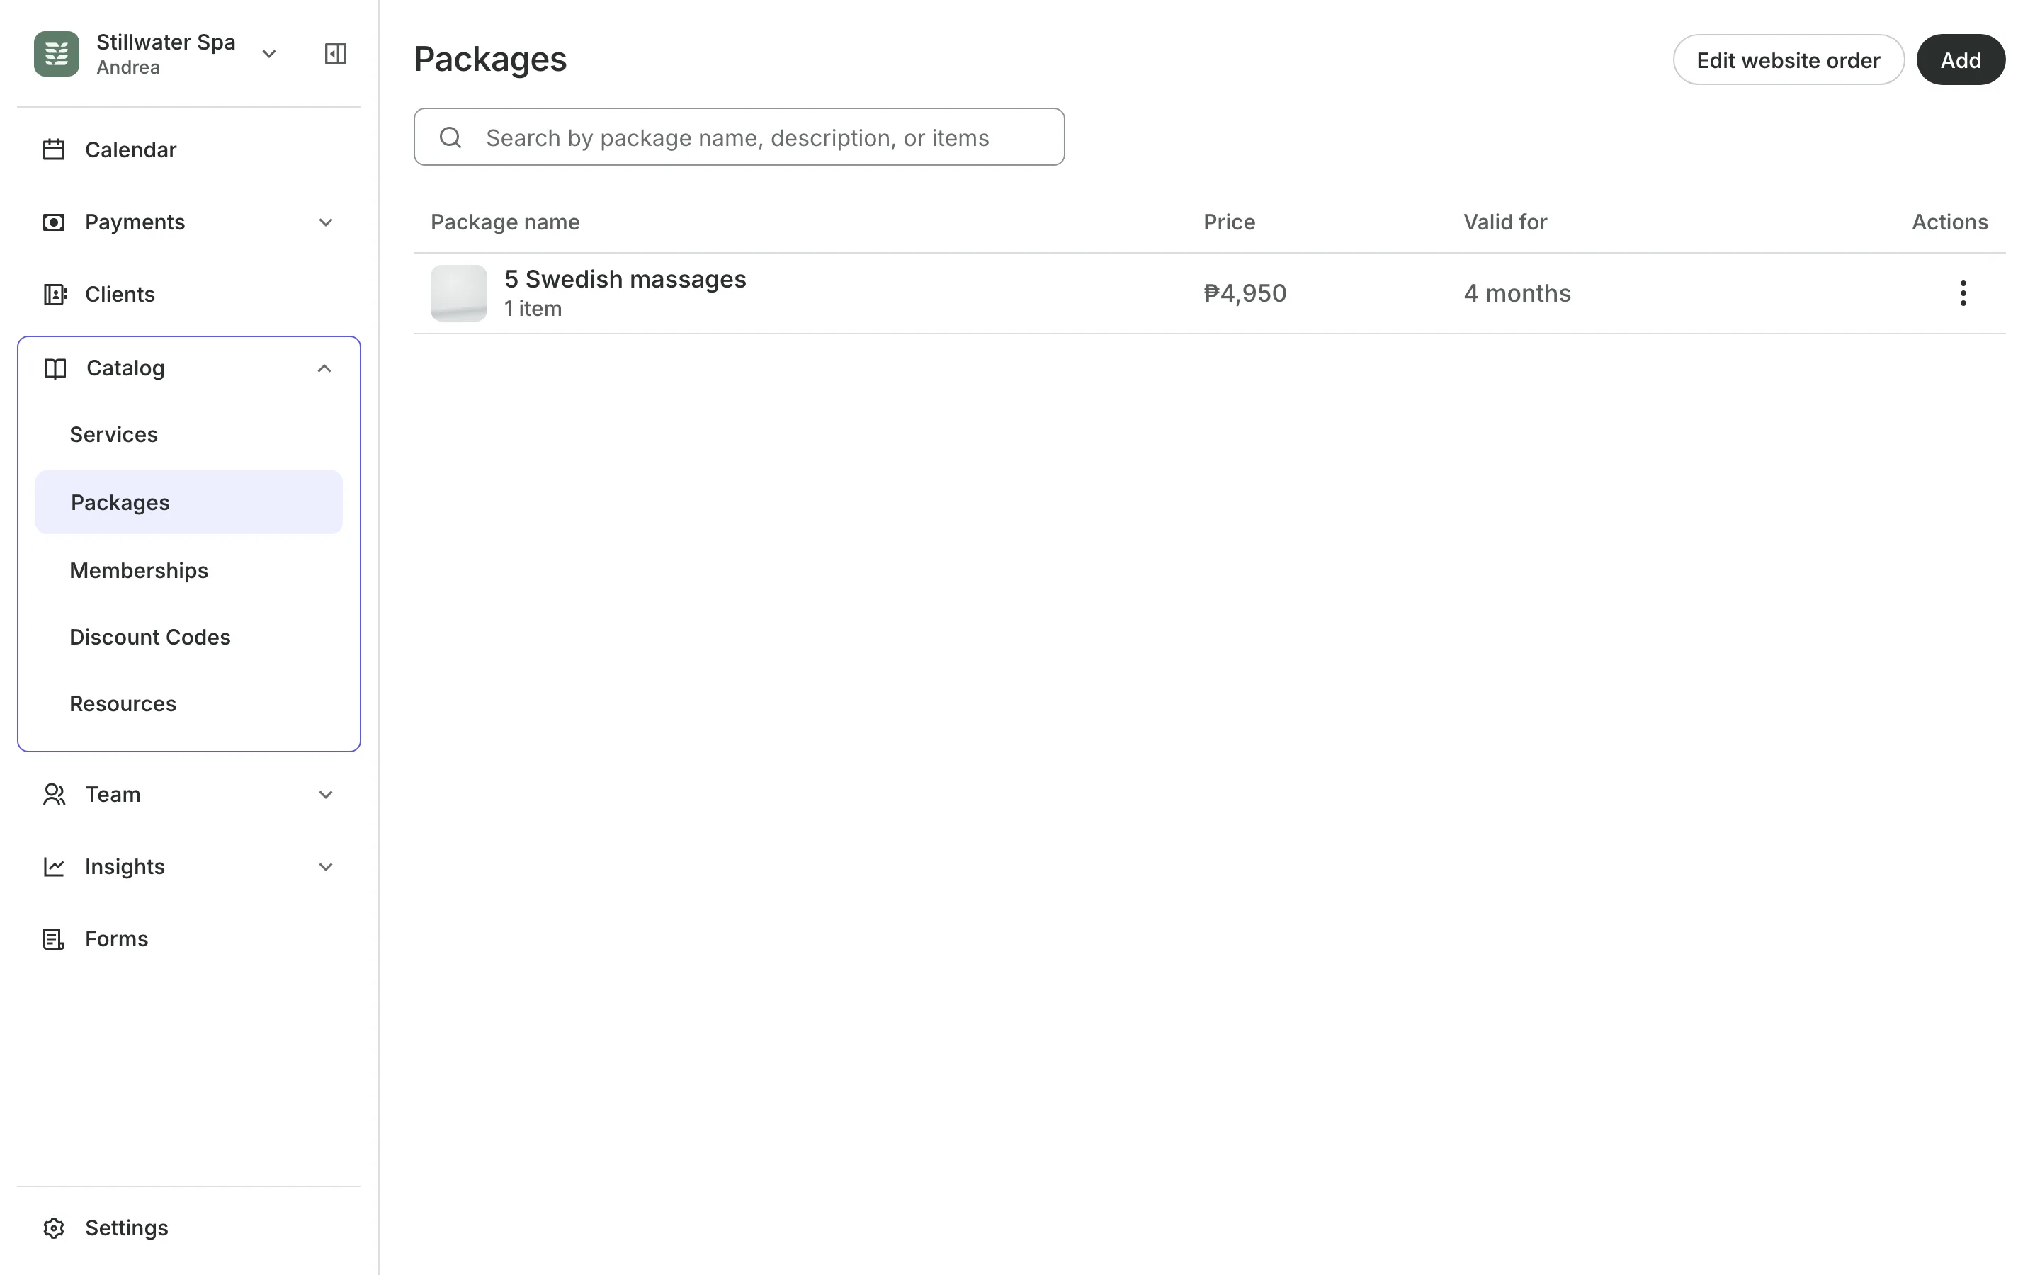2040x1275 pixels.
Task: Click the Clients address book icon
Action: click(x=54, y=294)
